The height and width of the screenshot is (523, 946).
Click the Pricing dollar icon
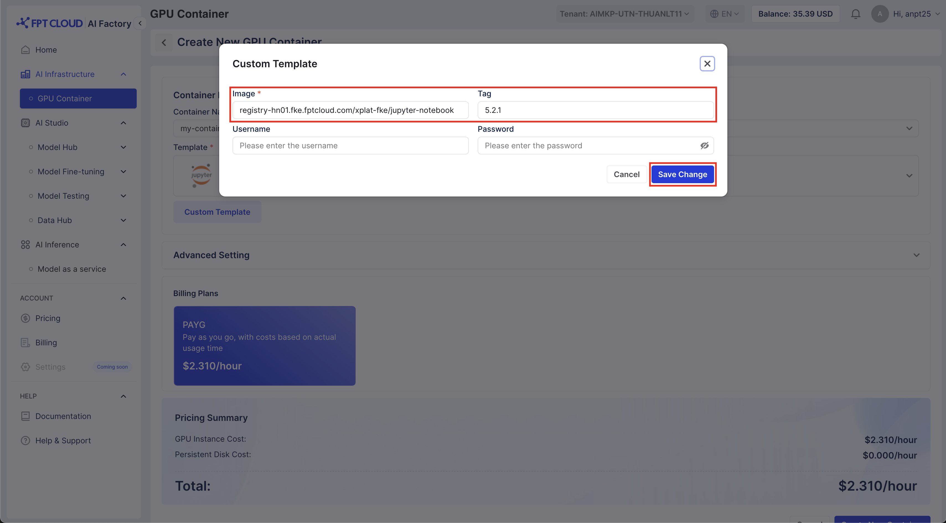pyautogui.click(x=25, y=319)
